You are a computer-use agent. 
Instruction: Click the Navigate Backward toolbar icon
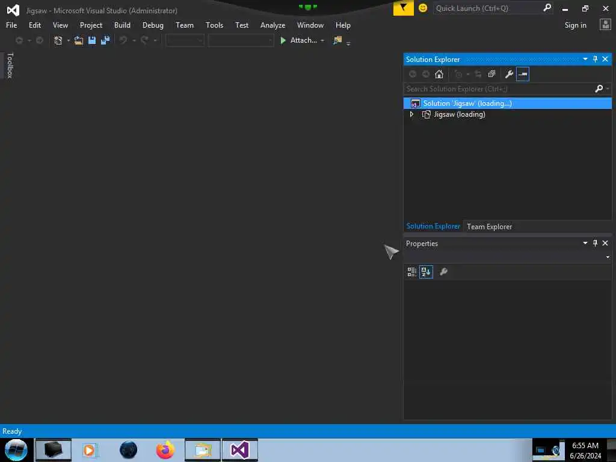[19, 40]
